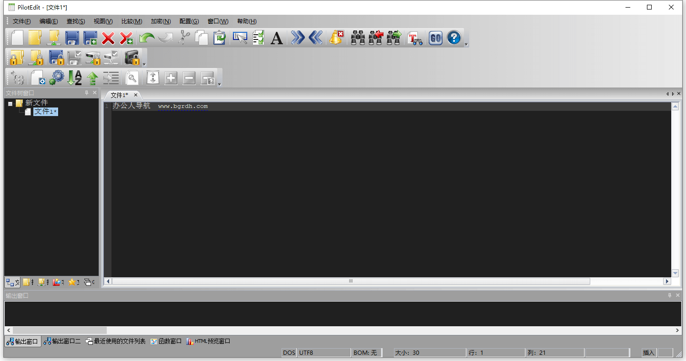Screen dimensions: 686x361
Task: Open the 文件(F) menu
Action: (x=21, y=21)
